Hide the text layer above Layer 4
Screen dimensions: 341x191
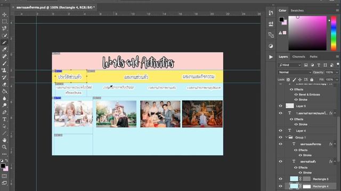click(x=281, y=113)
